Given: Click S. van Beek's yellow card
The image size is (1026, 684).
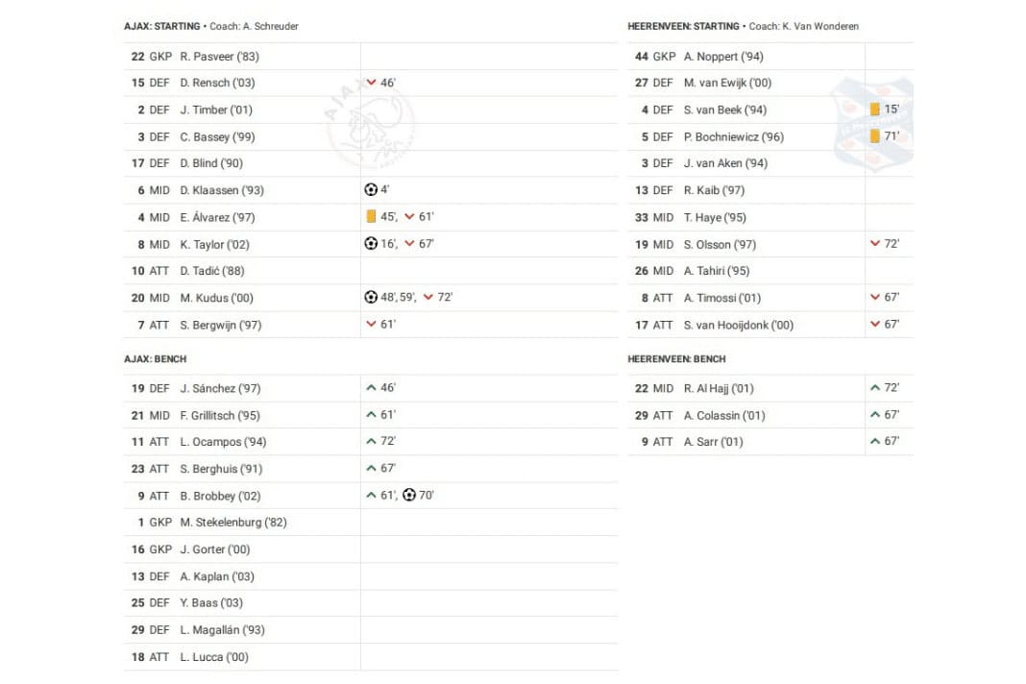Looking at the screenshot, I should [875, 110].
